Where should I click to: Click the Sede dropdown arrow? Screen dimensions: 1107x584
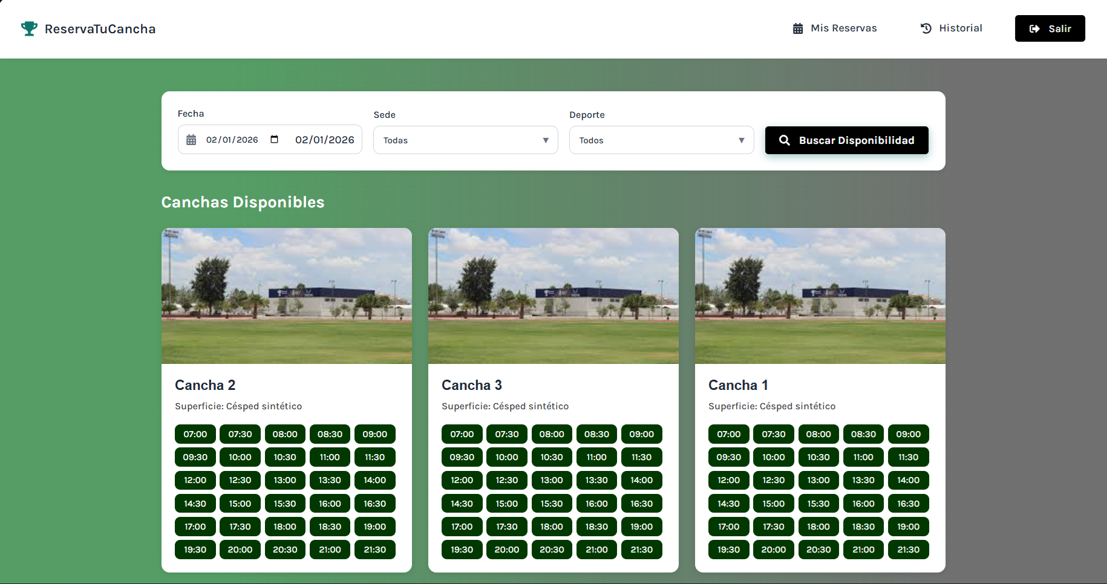click(545, 140)
